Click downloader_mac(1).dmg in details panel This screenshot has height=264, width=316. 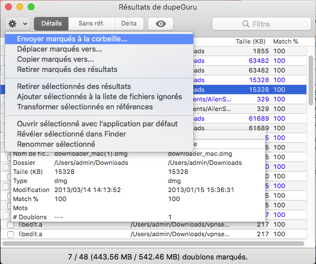[91, 154]
